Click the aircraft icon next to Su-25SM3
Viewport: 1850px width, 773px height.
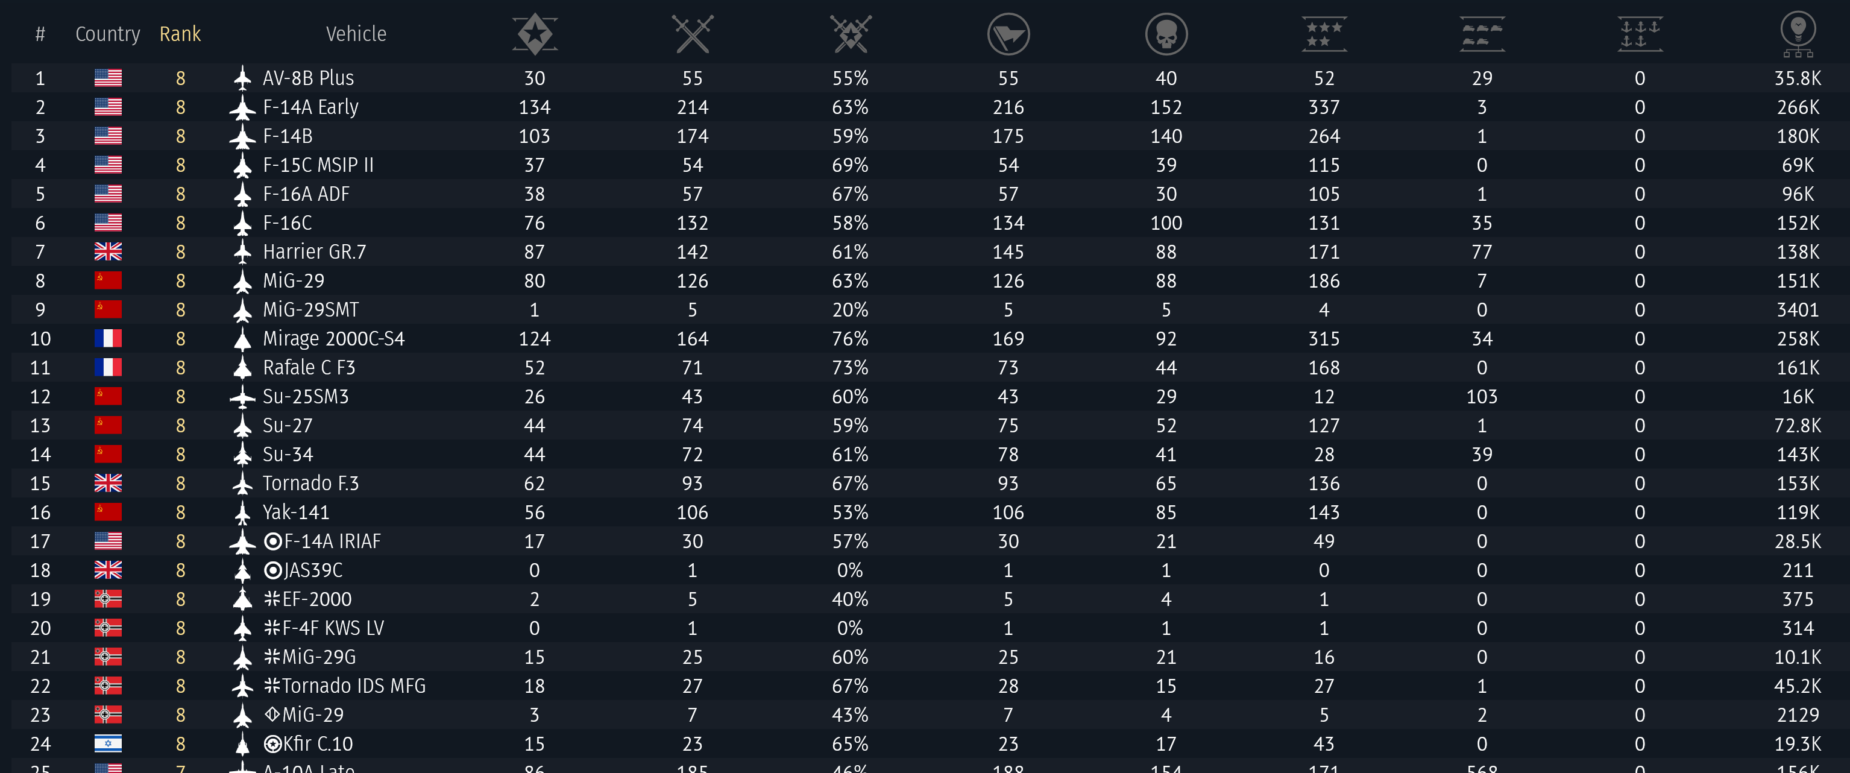(x=243, y=397)
